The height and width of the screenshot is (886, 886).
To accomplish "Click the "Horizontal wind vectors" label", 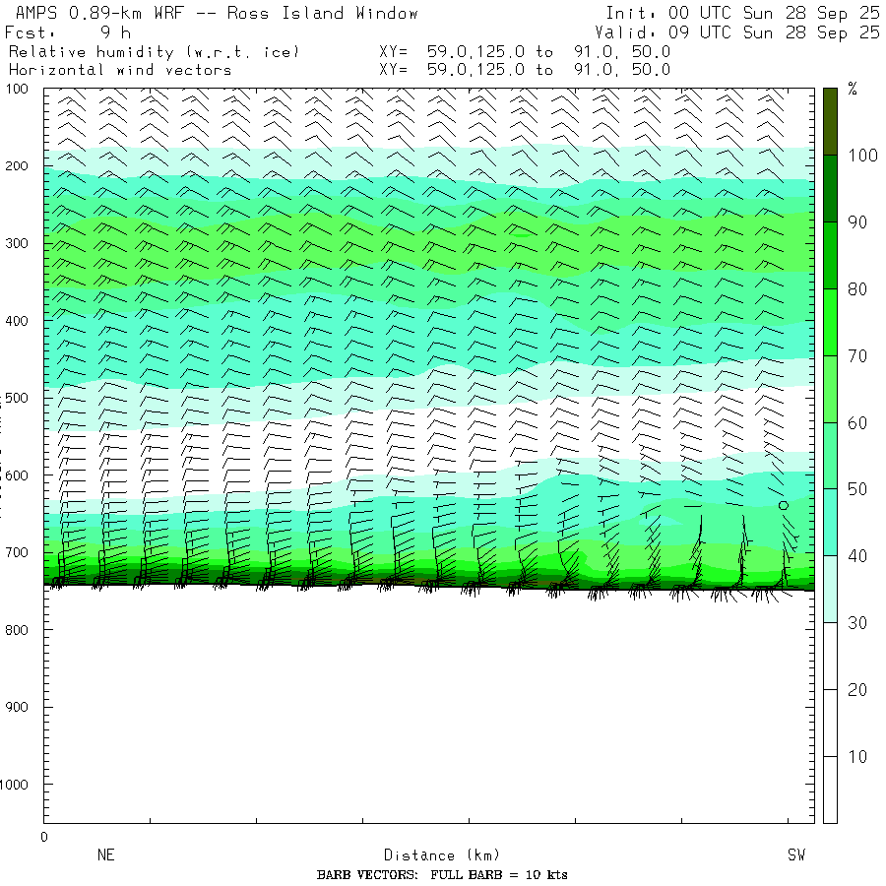I will pos(120,70).
